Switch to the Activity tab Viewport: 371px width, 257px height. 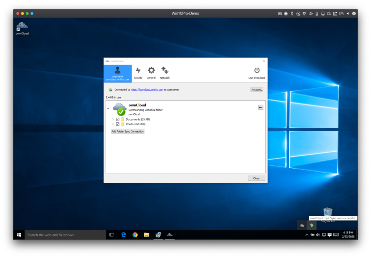click(138, 73)
